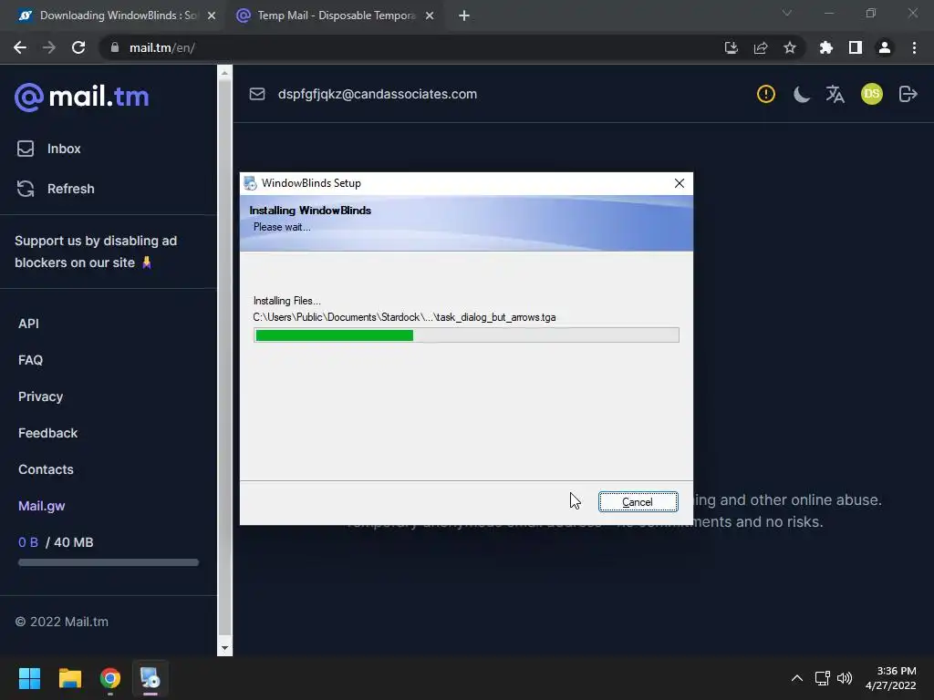
Task: Open Chrome from the taskbar
Action: click(110, 678)
